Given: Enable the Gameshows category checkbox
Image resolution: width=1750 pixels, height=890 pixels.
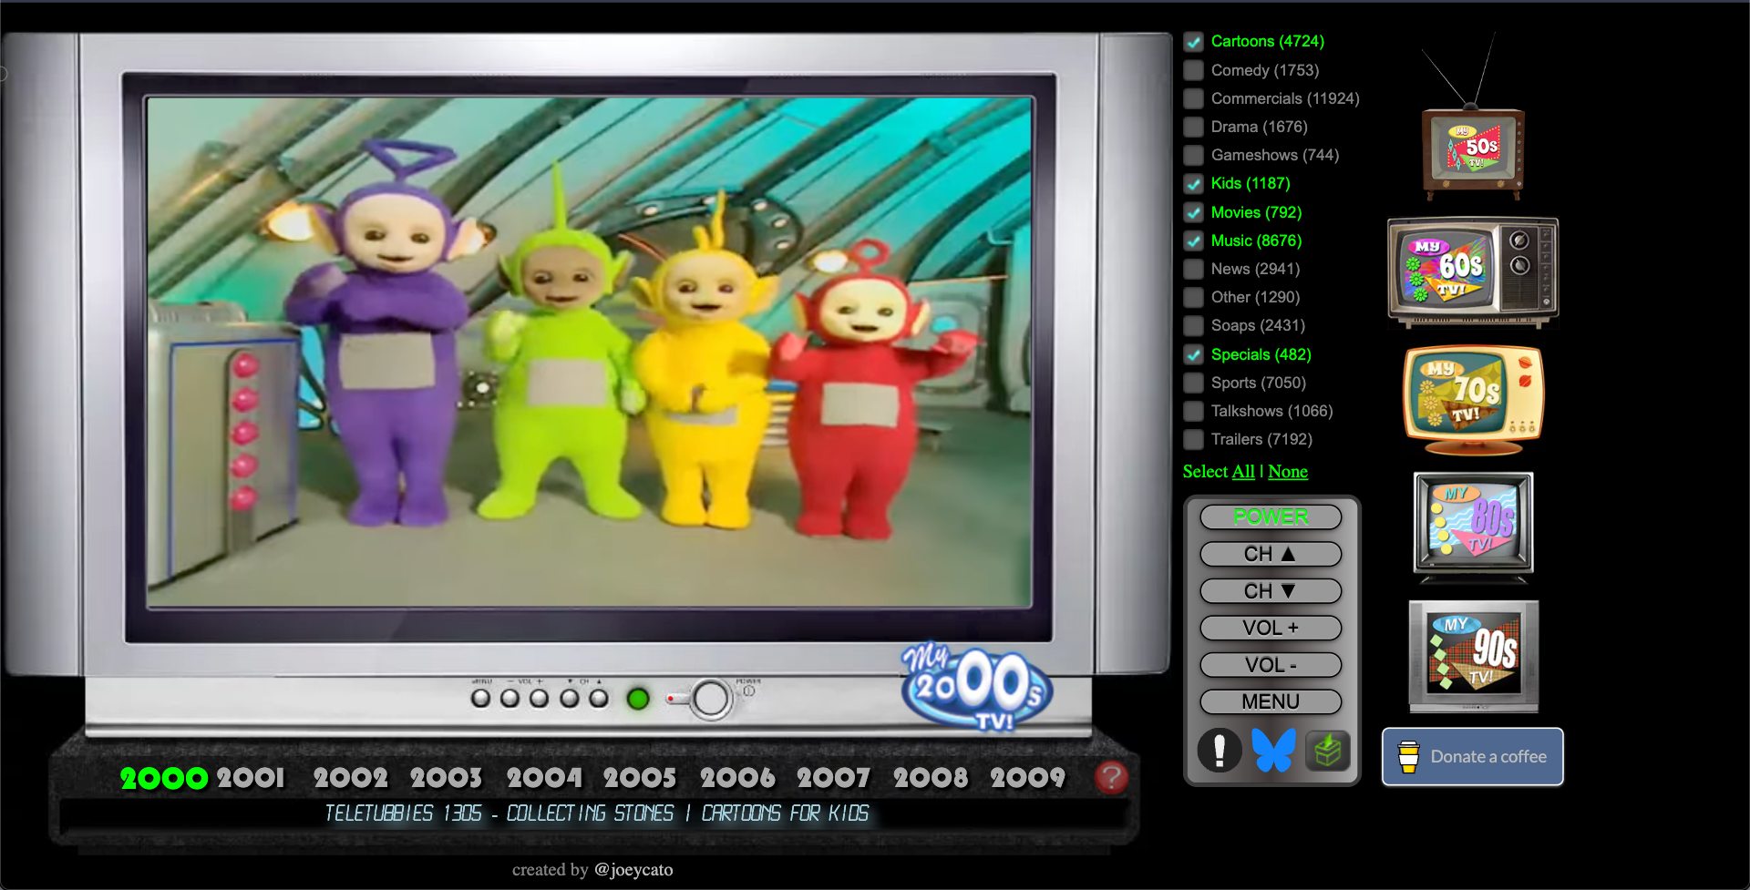Looking at the screenshot, I should tap(1194, 155).
